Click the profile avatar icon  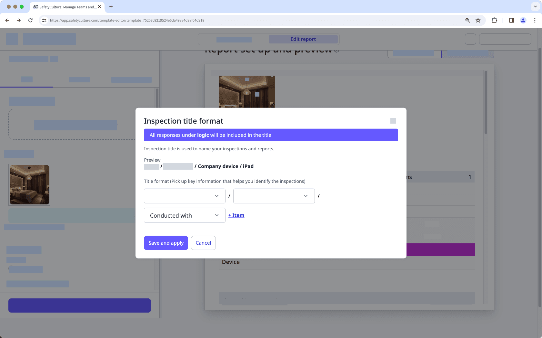523,20
